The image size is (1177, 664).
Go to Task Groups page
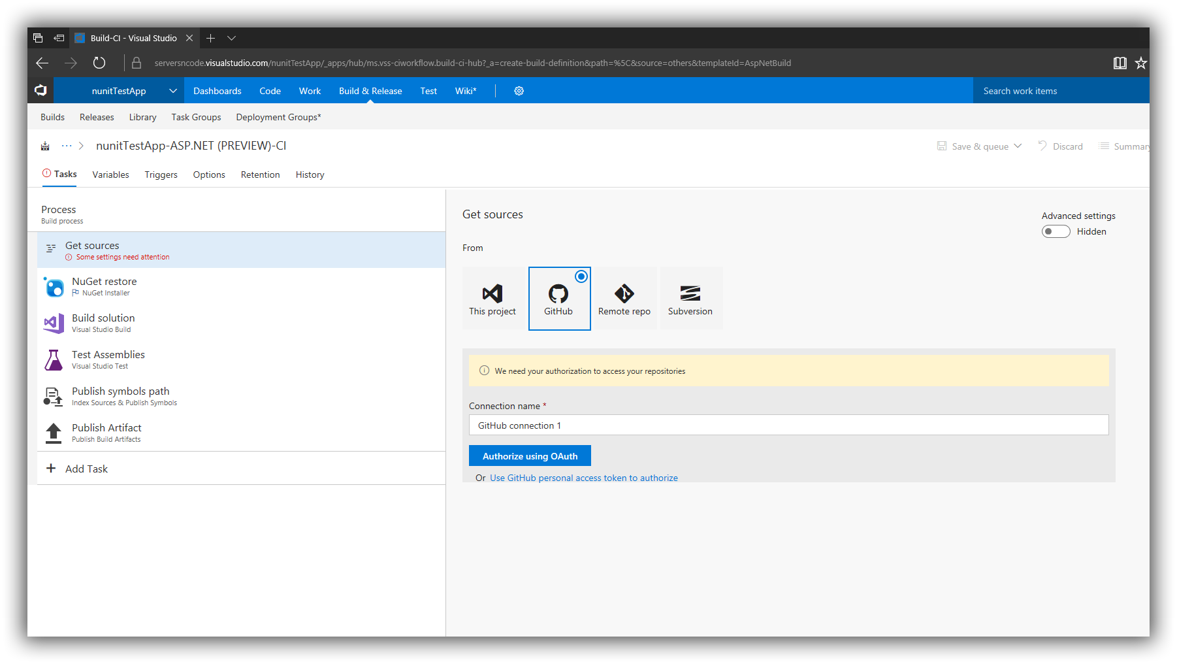[x=196, y=117]
